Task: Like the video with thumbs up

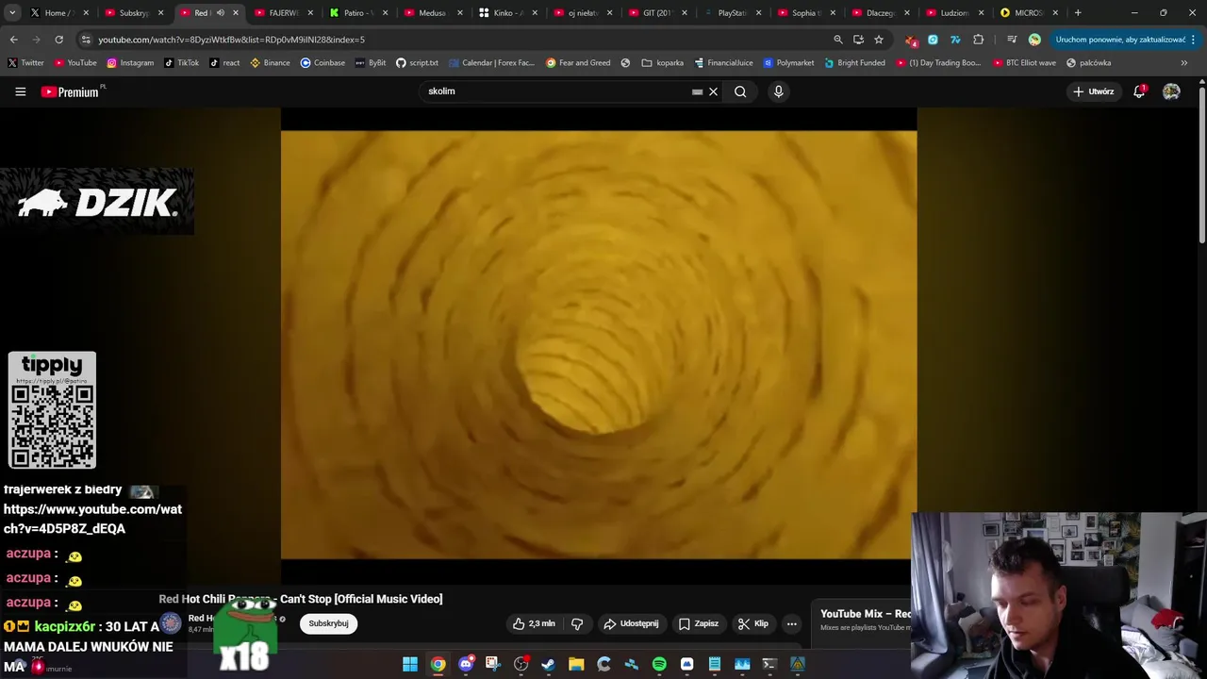Action: [x=534, y=623]
